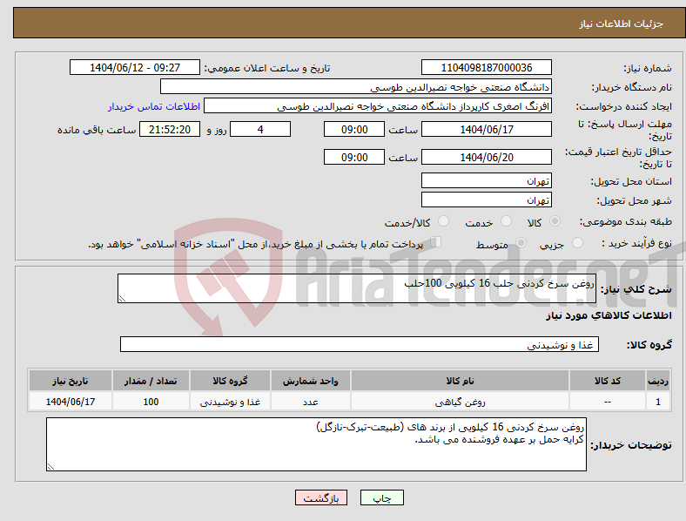Click the buyer organization name field
This screenshot has height=521, width=686.
coord(356,86)
